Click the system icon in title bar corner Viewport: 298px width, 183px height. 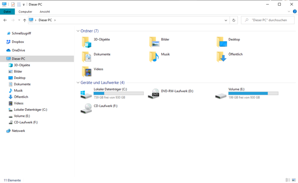pos(4,4)
